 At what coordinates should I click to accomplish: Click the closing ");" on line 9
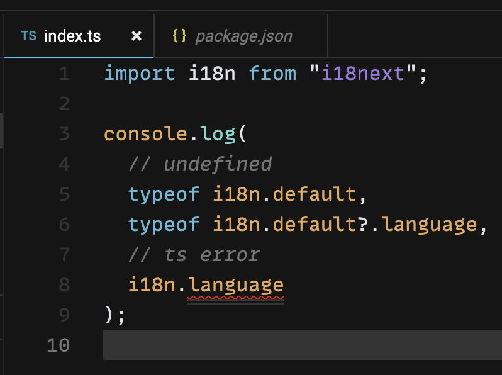(114, 315)
